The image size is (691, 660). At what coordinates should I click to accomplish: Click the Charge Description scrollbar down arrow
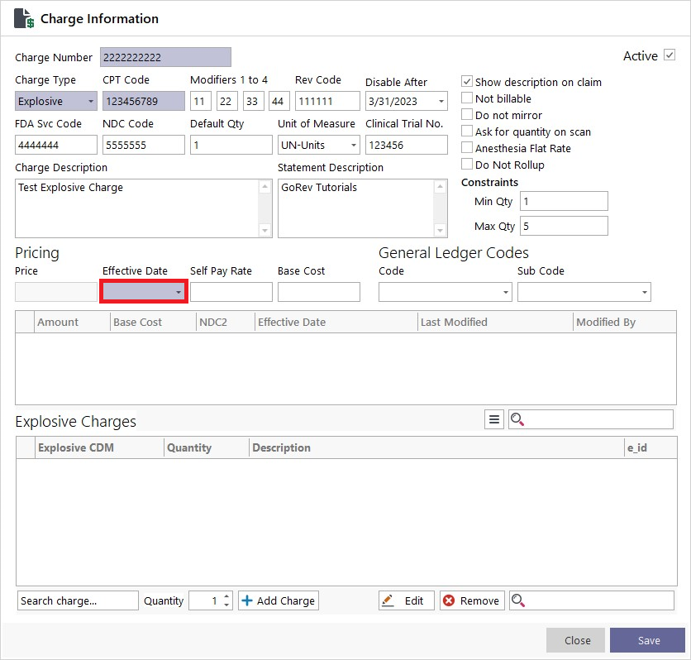(264, 230)
